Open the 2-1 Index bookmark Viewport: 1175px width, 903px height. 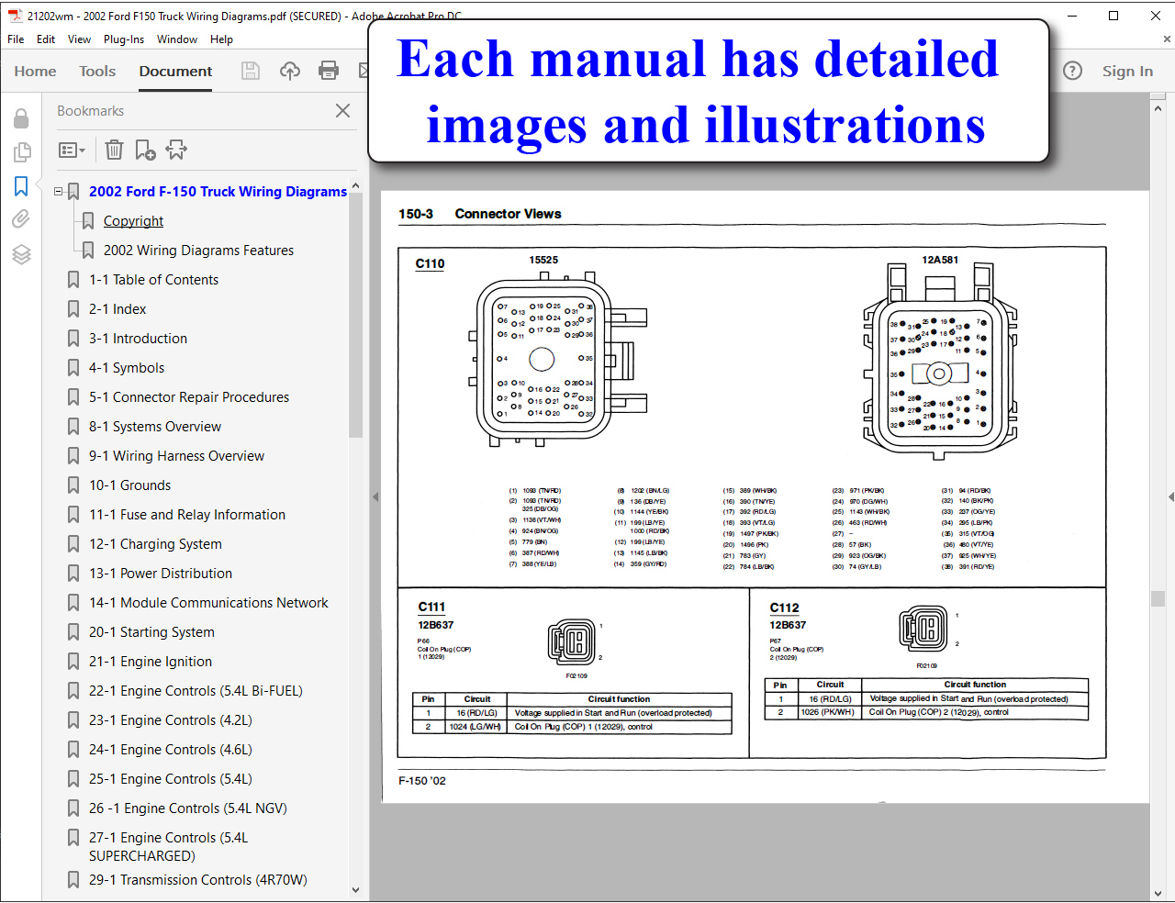(117, 309)
